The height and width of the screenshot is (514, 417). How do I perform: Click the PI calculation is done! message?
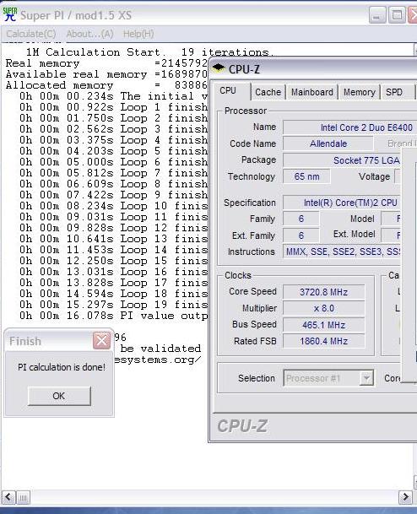[x=62, y=367]
